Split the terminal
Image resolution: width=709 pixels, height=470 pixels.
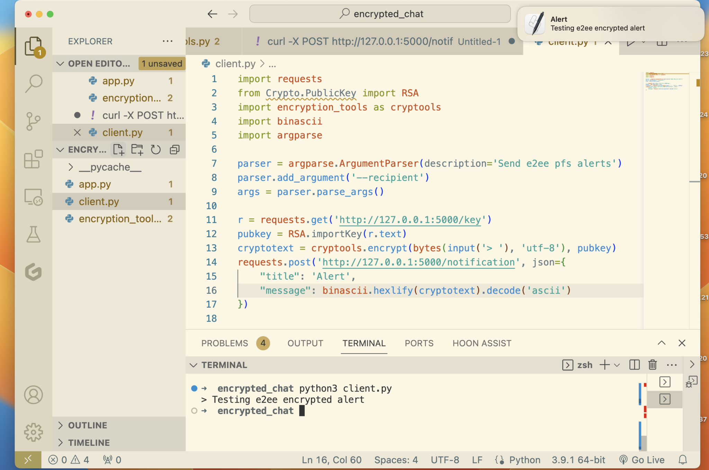point(634,365)
